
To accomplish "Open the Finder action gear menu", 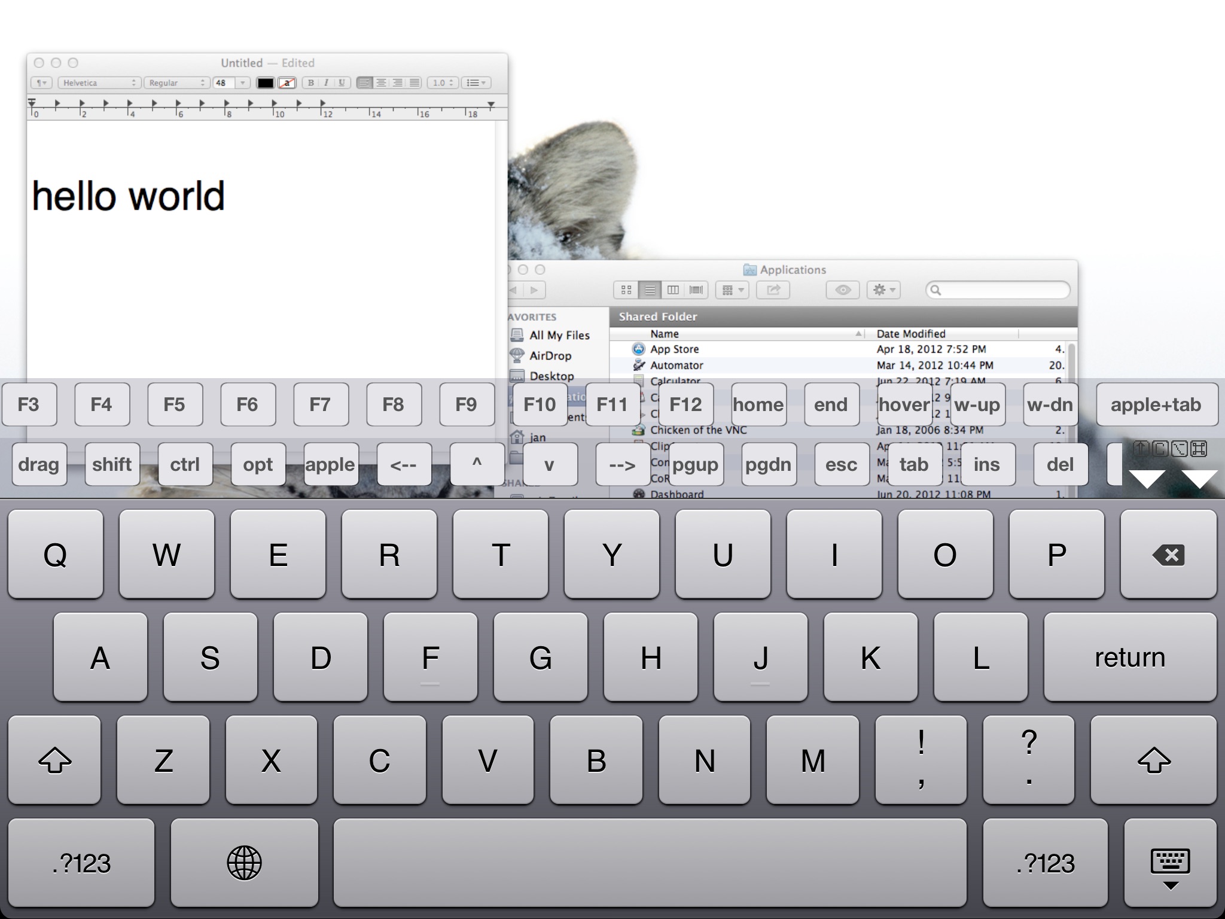I will point(883,290).
